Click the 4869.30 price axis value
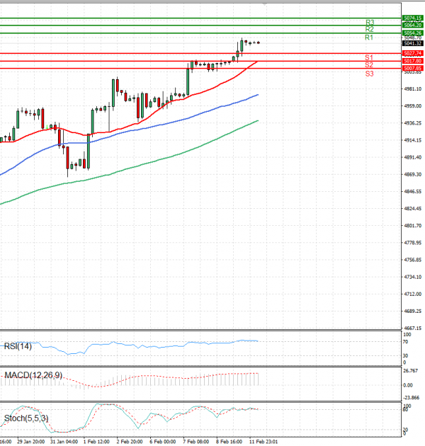 click(x=413, y=174)
